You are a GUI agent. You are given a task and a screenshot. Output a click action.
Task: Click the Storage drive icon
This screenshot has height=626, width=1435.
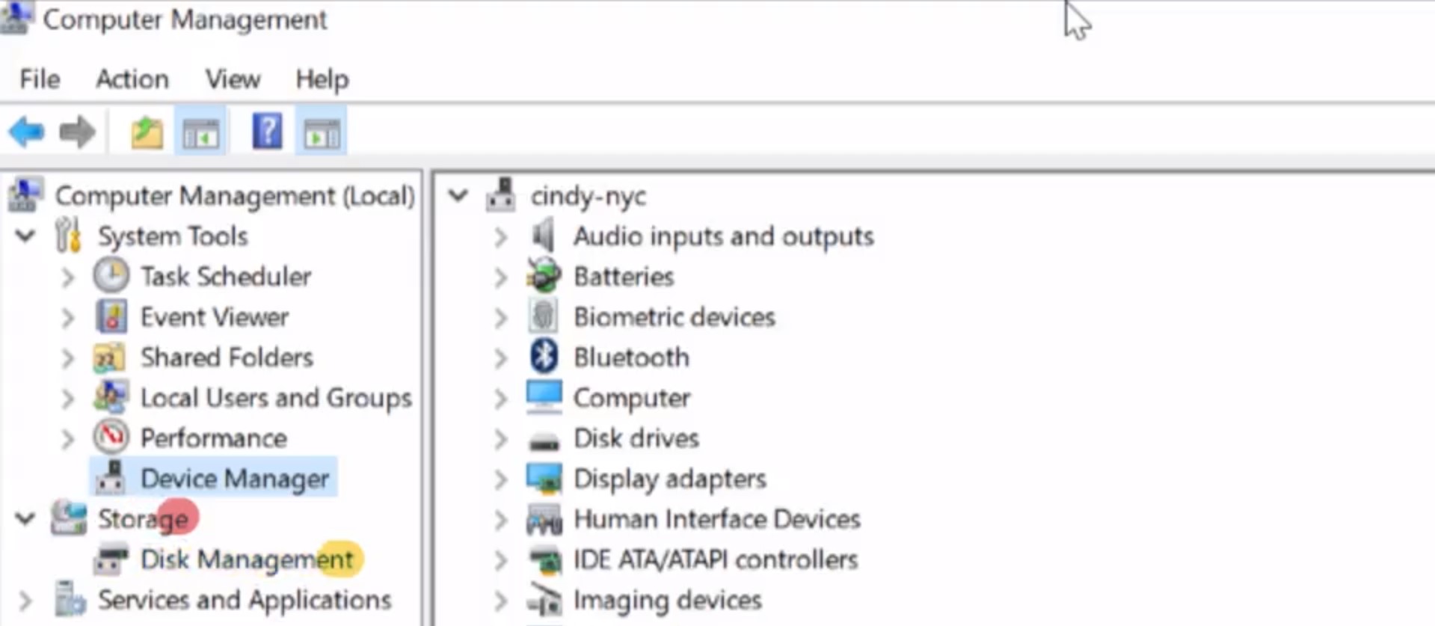coord(69,518)
